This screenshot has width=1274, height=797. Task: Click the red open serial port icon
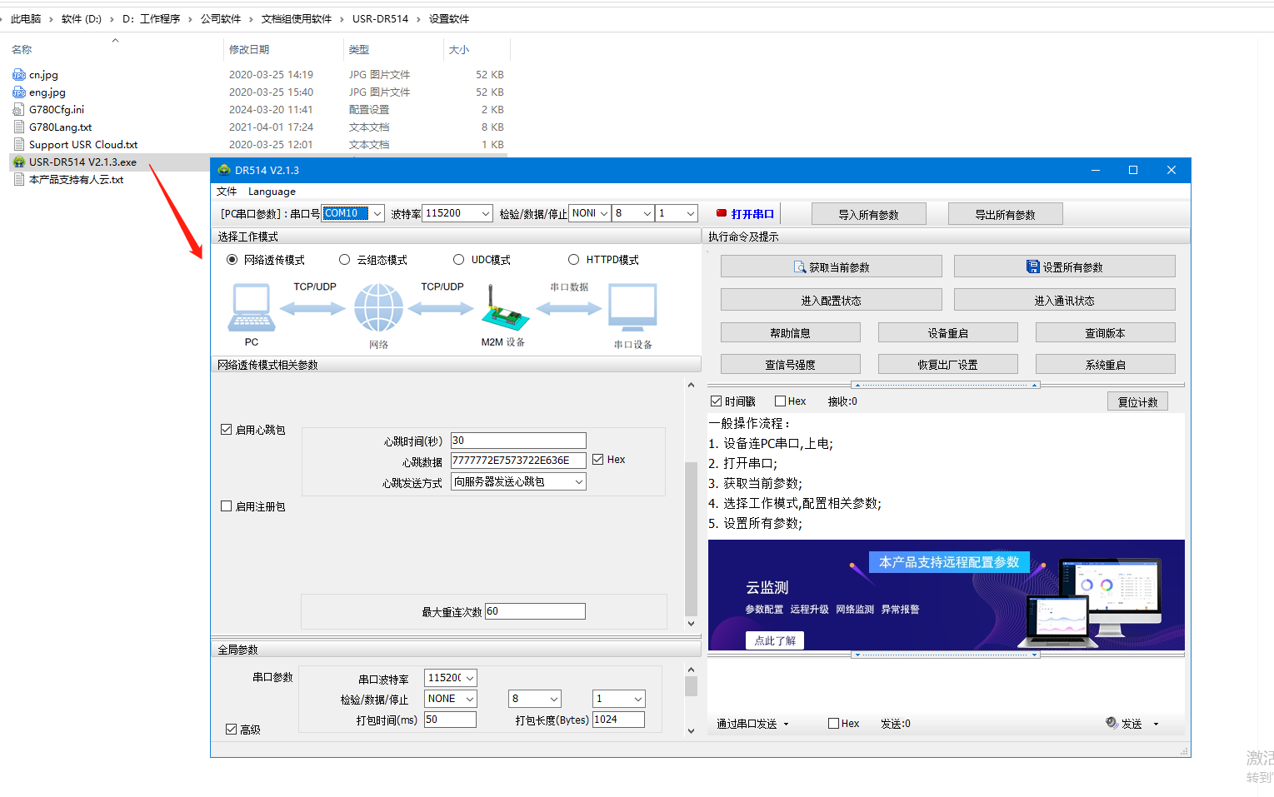click(722, 214)
